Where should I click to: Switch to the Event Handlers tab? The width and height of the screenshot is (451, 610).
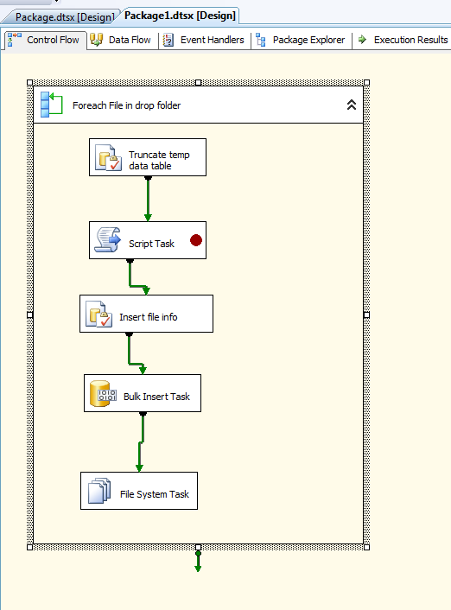(x=205, y=40)
